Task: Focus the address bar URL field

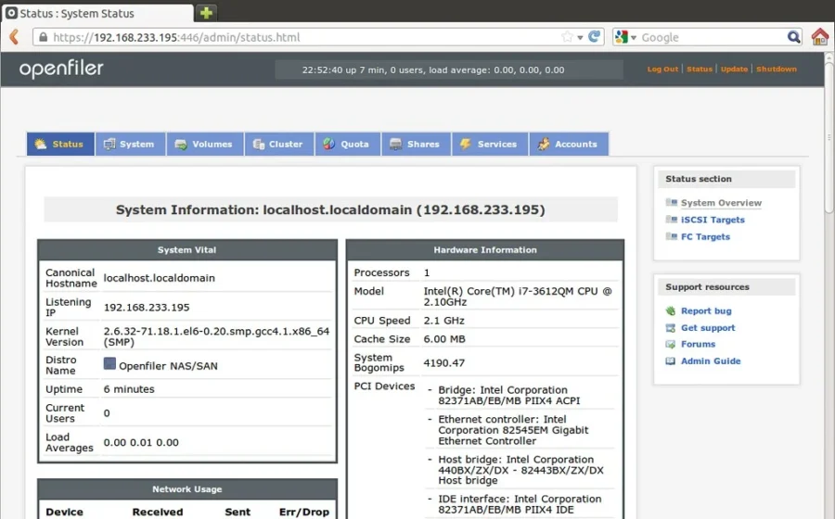Action: click(x=318, y=37)
